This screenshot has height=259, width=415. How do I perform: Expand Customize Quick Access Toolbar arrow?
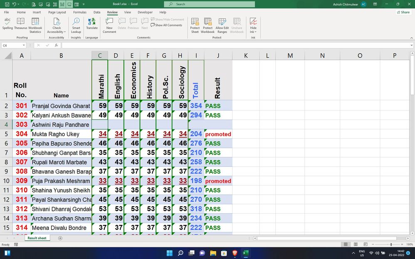point(84,4)
